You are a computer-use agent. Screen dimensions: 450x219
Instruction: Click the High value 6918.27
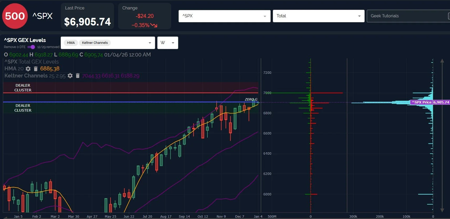tap(44, 55)
